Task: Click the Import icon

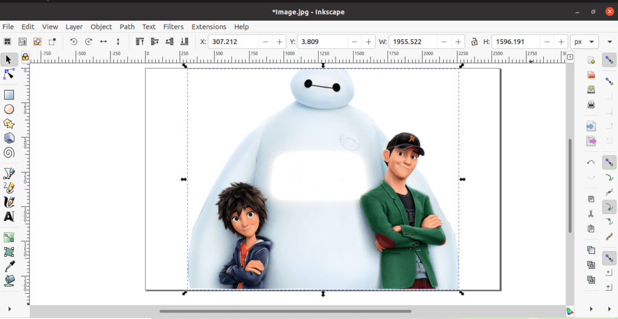Action: [x=591, y=126]
